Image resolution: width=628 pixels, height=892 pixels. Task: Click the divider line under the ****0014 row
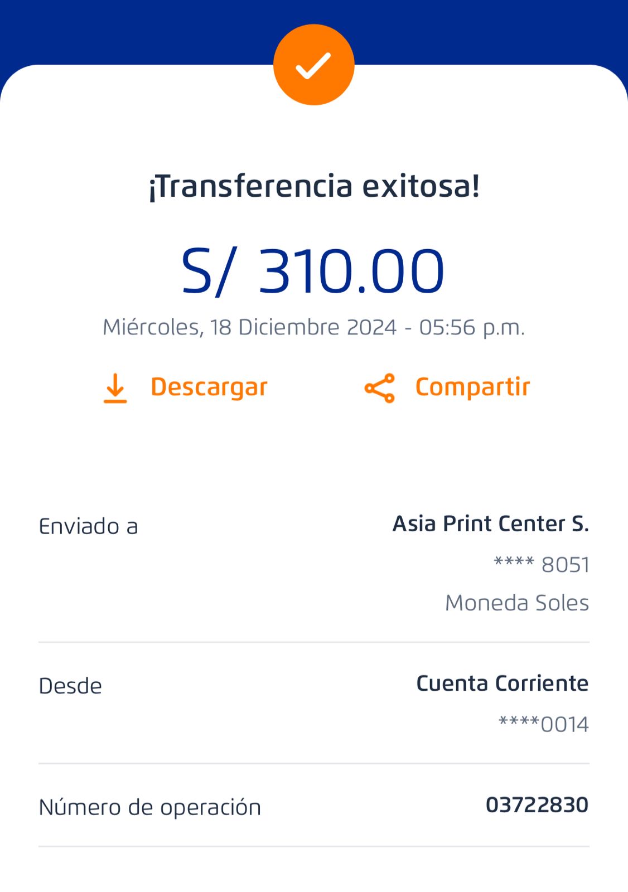[313, 763]
